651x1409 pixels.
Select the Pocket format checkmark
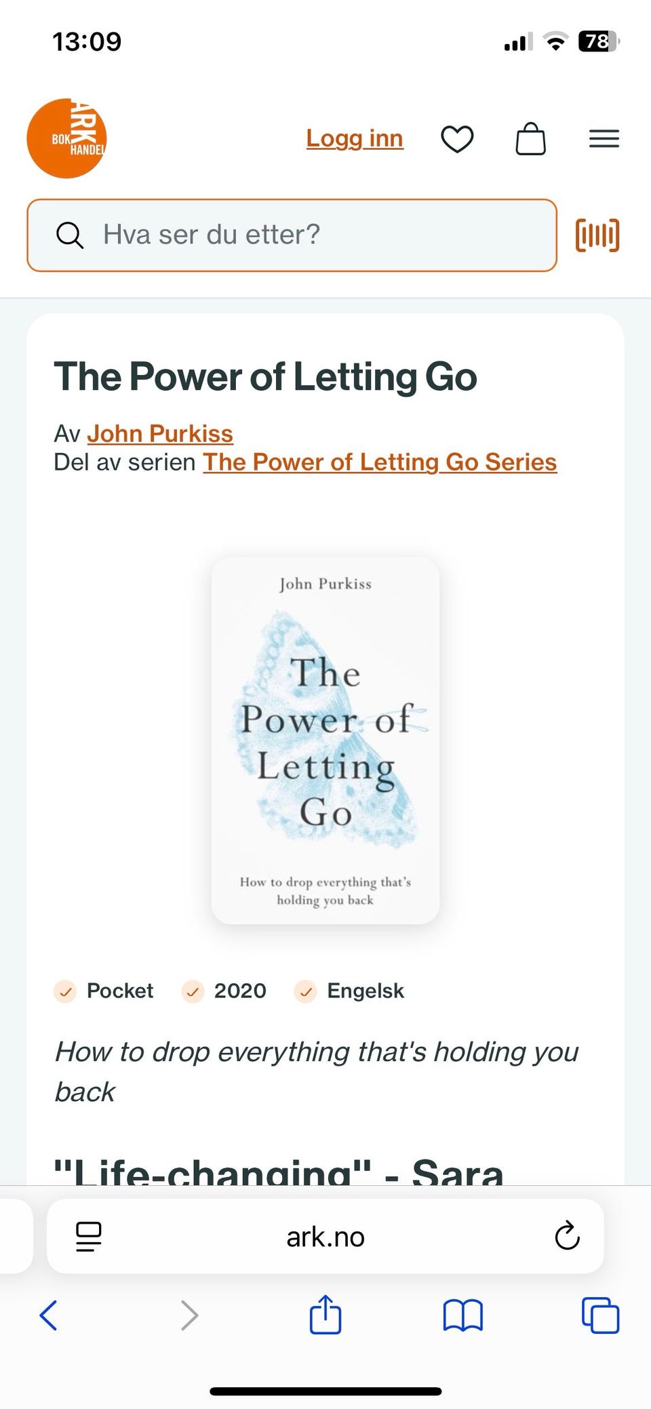click(x=65, y=991)
